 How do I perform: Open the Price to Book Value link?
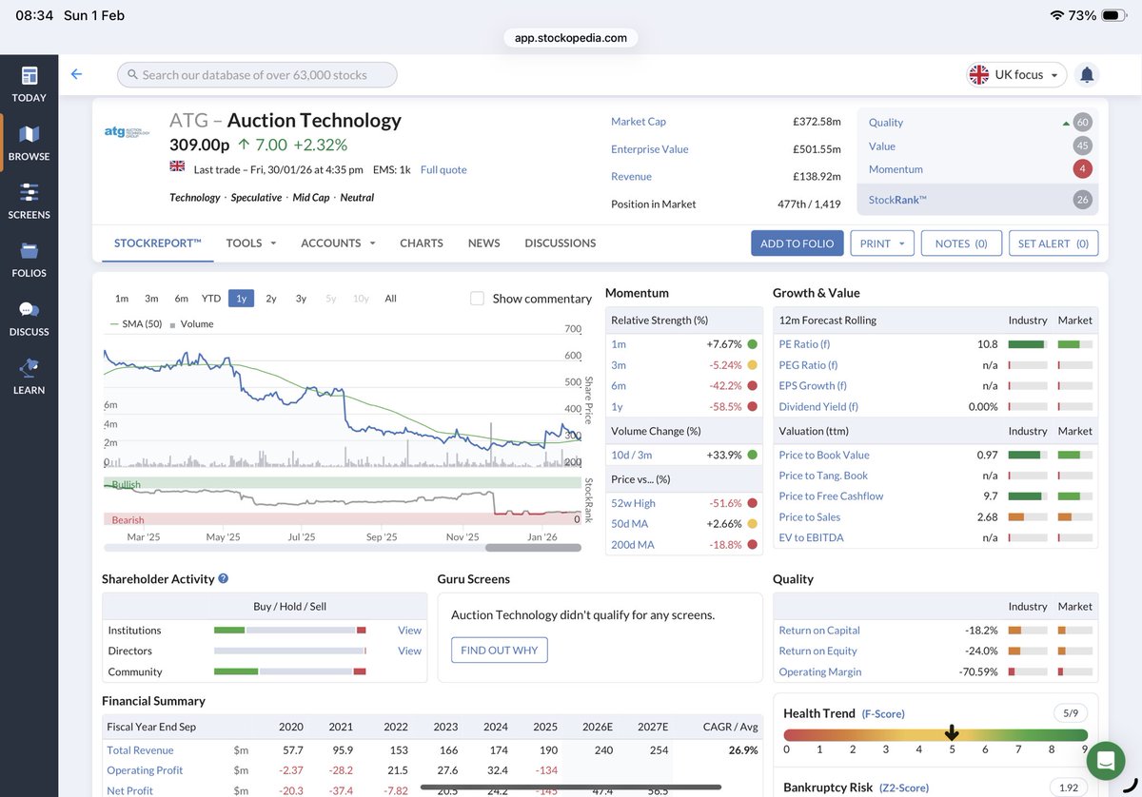pyautogui.click(x=824, y=455)
